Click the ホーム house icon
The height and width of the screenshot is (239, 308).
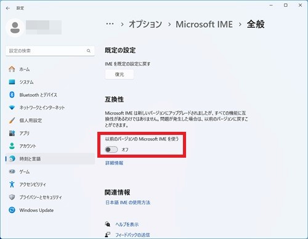[12, 69]
